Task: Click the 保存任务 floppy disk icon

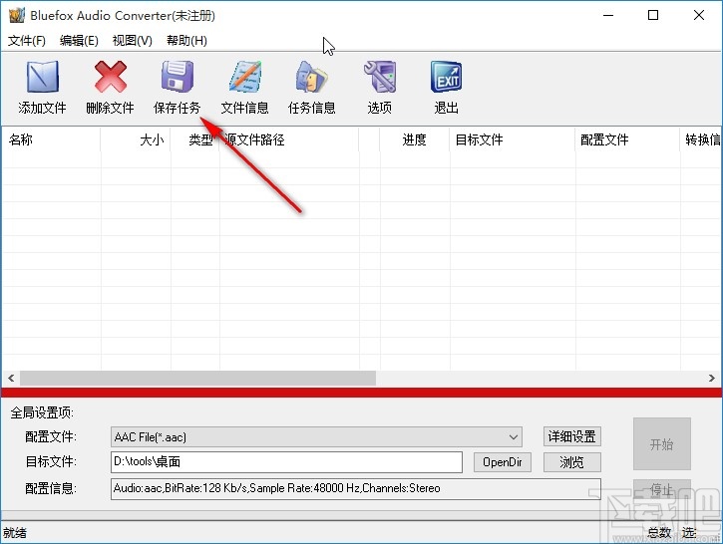Action: click(178, 77)
